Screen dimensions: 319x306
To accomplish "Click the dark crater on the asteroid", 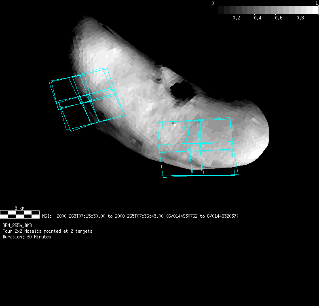I will 182,91.
